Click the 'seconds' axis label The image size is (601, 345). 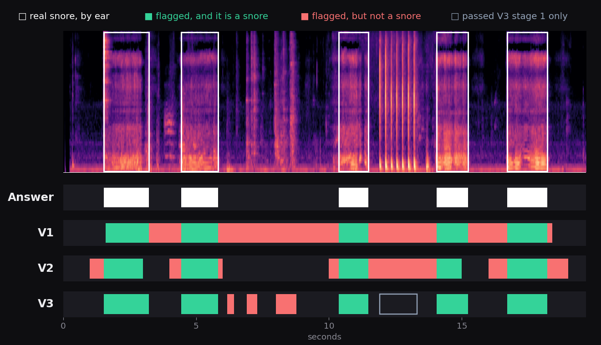324,337
